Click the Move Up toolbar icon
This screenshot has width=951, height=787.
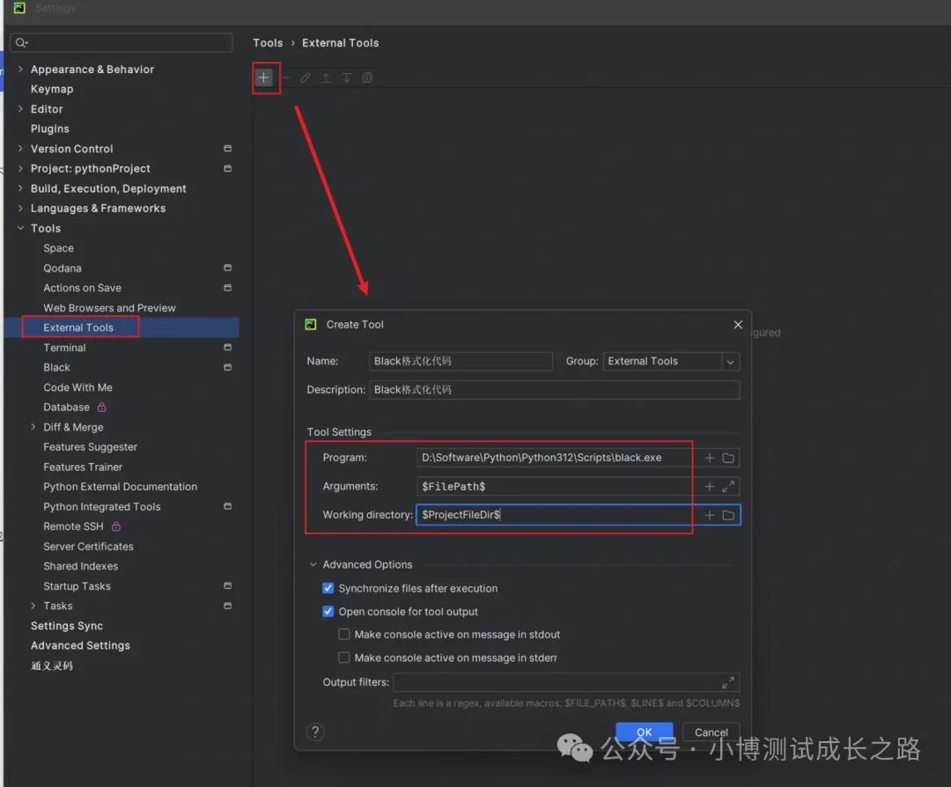tap(326, 77)
